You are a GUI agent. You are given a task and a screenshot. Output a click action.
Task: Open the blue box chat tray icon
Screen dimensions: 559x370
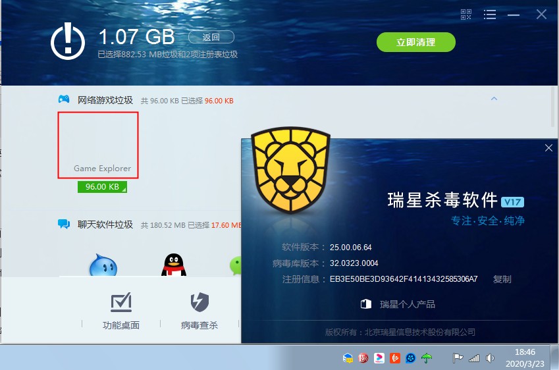point(348,358)
